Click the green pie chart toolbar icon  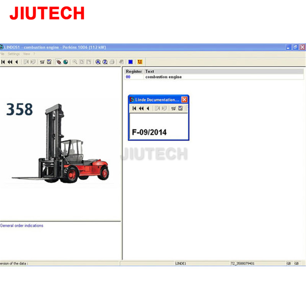[65, 62]
